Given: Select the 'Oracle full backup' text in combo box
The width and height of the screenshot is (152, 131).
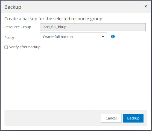Looking at the screenshot, I should (58, 37).
